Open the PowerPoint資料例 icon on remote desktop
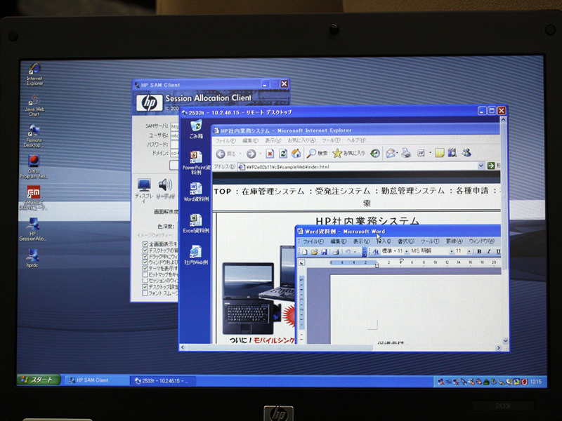The height and width of the screenshot is (421, 562). pos(196,160)
